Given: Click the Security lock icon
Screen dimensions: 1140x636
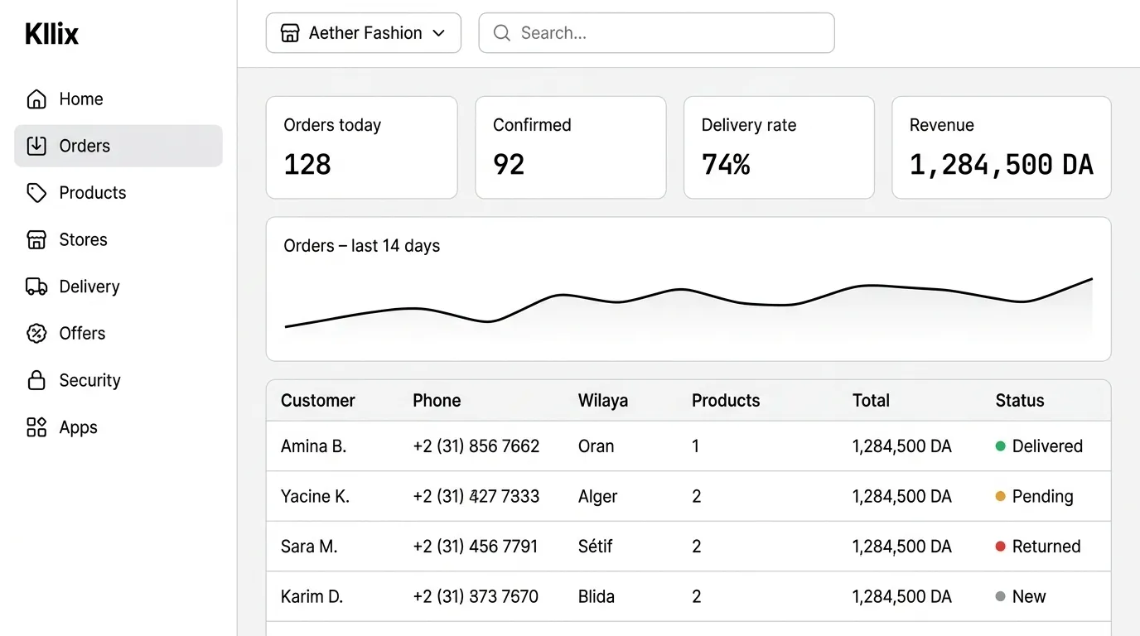Looking at the screenshot, I should (36, 381).
